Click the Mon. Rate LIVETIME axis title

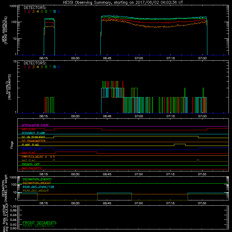(x=6, y=218)
